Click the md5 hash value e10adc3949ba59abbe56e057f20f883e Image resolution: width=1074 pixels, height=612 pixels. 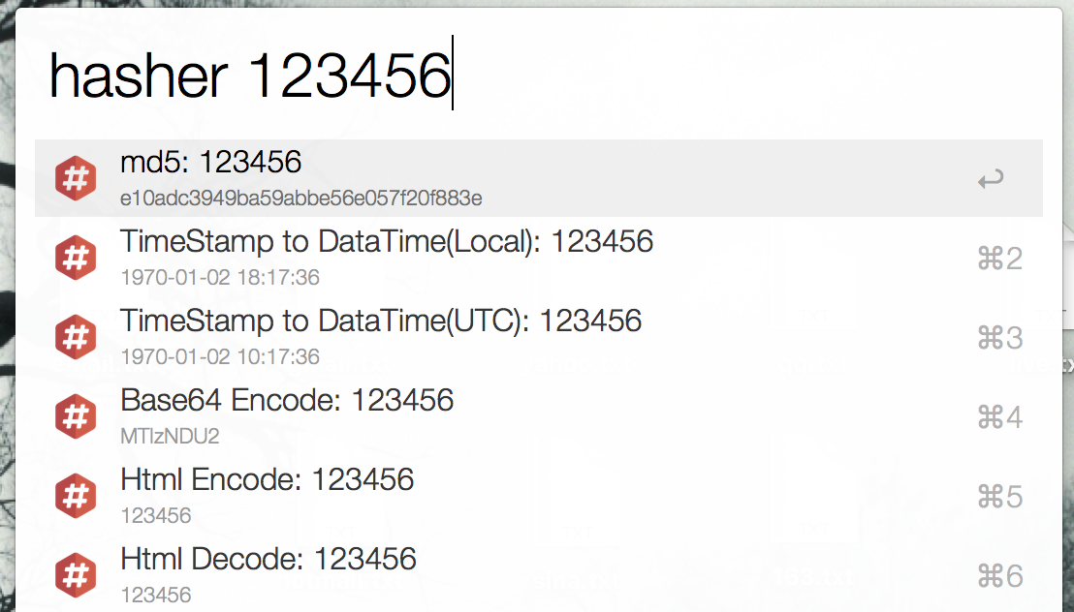tap(301, 199)
